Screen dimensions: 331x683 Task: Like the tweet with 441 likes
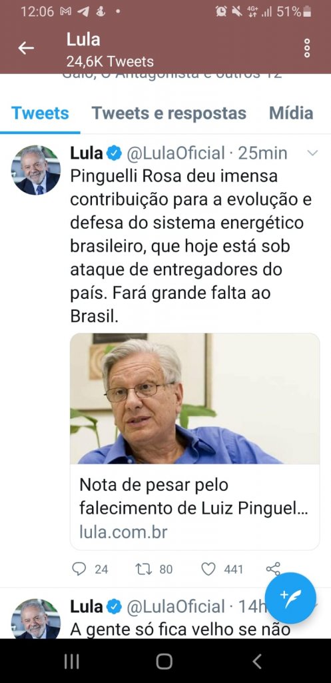point(208,569)
